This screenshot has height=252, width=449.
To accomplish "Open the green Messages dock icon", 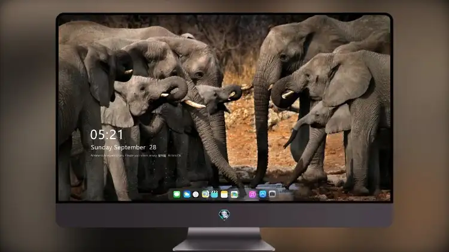I will pos(177,195).
